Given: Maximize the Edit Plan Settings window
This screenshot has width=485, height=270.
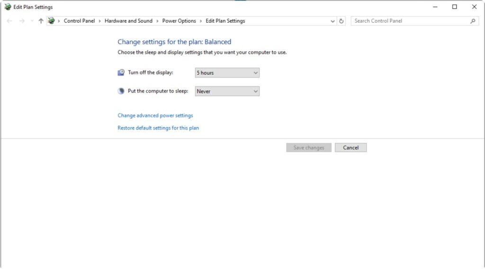Looking at the screenshot, I should [454, 7].
